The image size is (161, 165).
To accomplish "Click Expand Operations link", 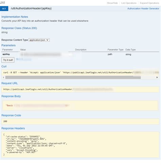I will tap(149, 3).
